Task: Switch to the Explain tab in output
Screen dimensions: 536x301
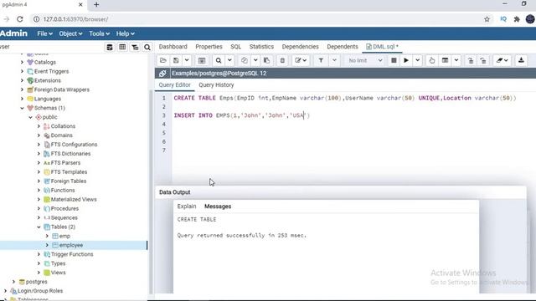Action: (x=187, y=207)
